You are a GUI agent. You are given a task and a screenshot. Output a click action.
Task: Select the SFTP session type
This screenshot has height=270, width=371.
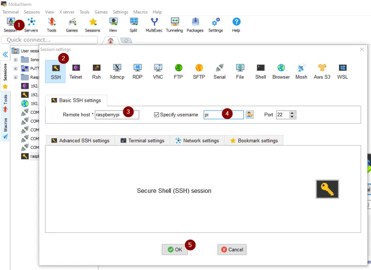199,71
